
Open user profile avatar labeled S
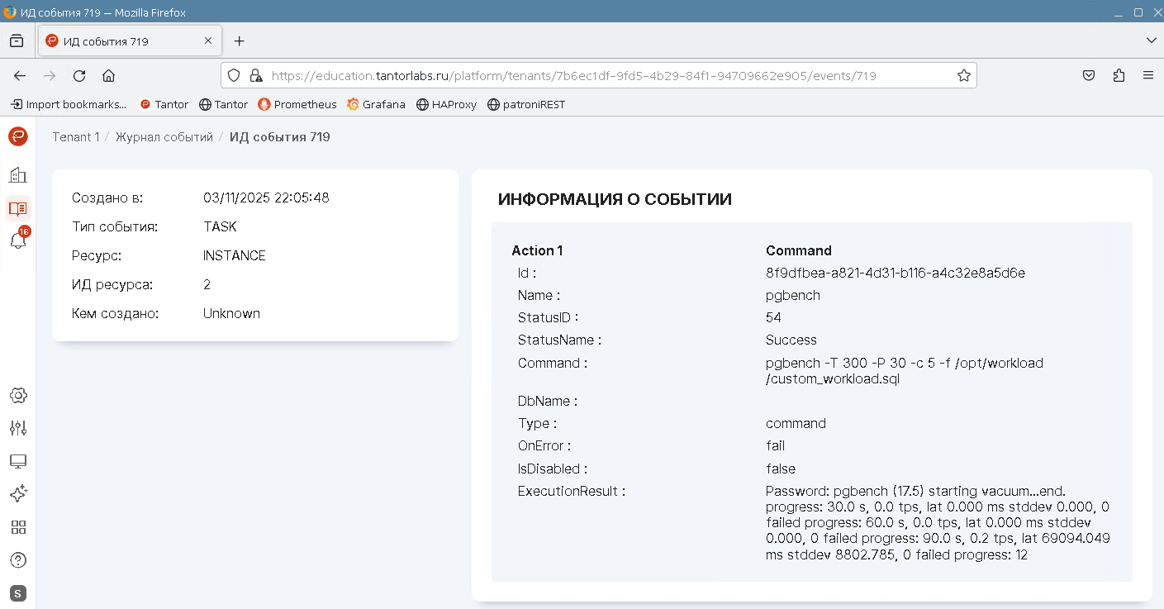[17, 592]
